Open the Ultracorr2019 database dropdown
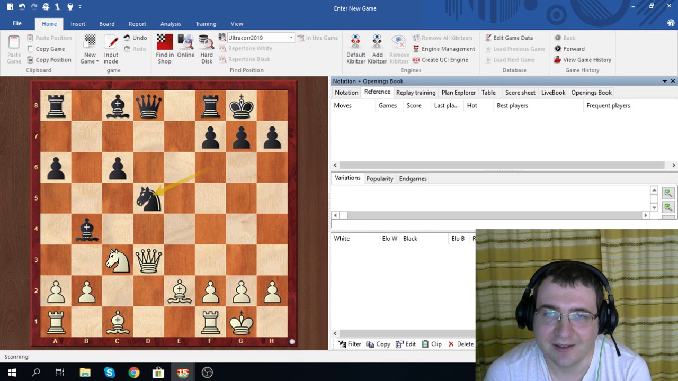 pyautogui.click(x=291, y=38)
